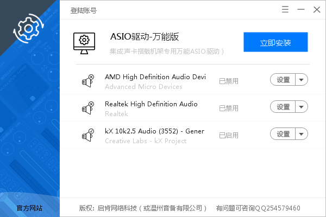Close the driver installer window
This screenshot has height=217, width=326.
point(317,10)
